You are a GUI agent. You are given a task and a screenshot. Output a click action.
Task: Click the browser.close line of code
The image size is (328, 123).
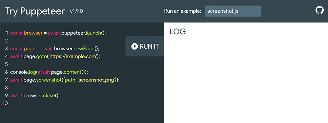35,96
